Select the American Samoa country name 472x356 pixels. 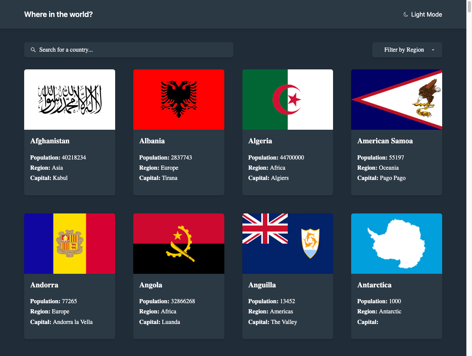[x=385, y=141]
